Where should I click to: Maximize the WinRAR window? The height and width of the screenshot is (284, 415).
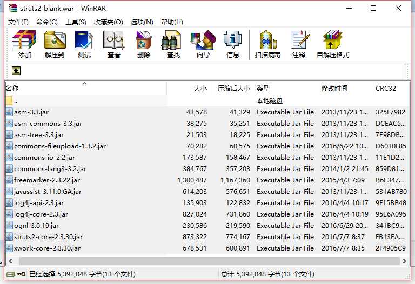373,8
